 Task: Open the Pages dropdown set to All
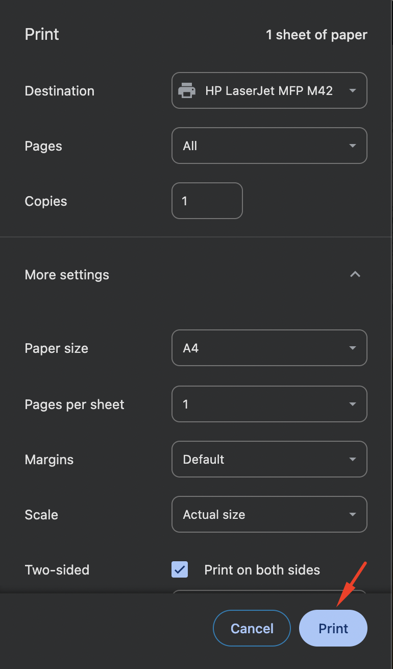(x=269, y=146)
